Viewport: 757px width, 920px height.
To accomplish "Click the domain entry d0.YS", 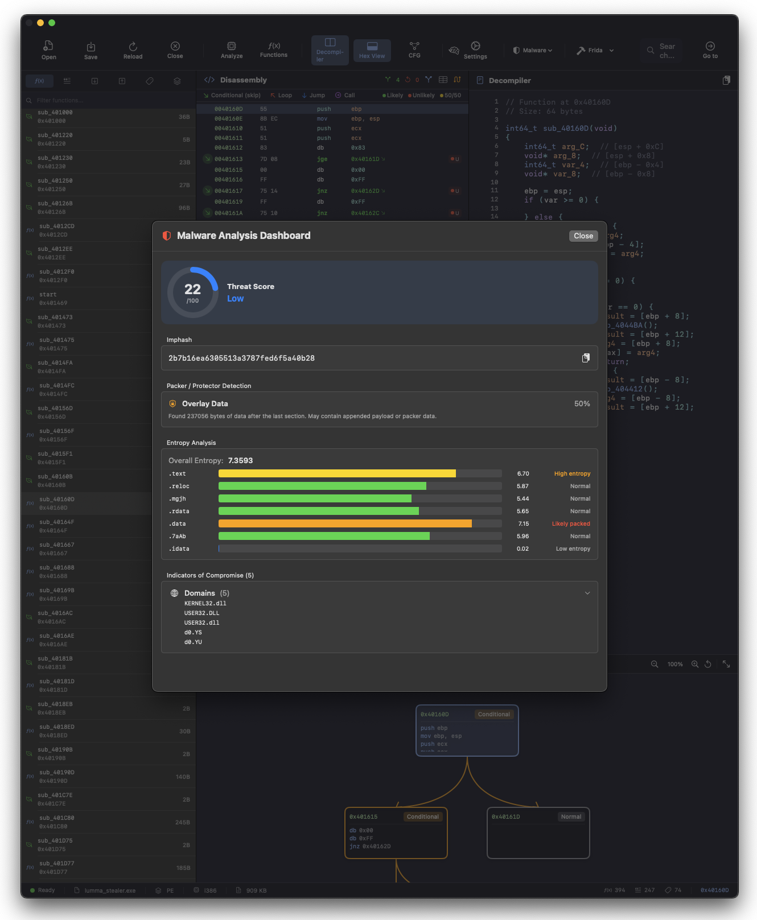I will (193, 633).
